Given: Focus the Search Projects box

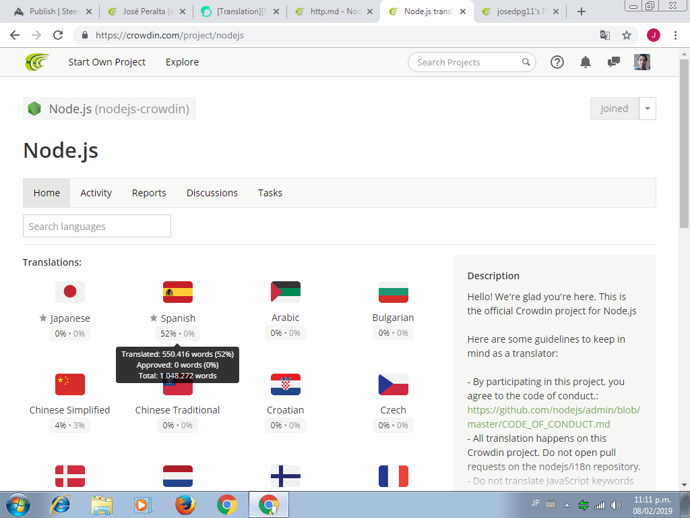Looking at the screenshot, I should click(465, 62).
